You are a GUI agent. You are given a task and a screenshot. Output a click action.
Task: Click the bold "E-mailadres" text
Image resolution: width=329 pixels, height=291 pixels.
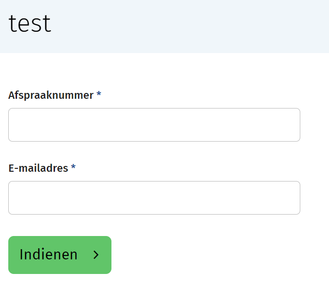[38, 168]
